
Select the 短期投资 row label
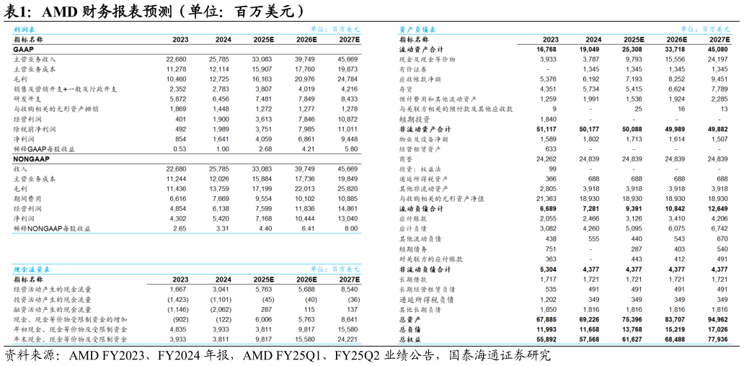pyautogui.click(x=413, y=119)
